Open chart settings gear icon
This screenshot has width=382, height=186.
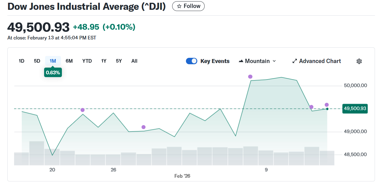(x=359, y=61)
